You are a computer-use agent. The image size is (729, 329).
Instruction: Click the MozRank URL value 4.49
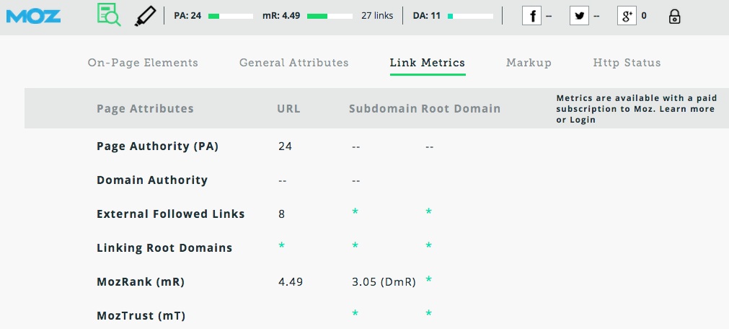tap(291, 282)
